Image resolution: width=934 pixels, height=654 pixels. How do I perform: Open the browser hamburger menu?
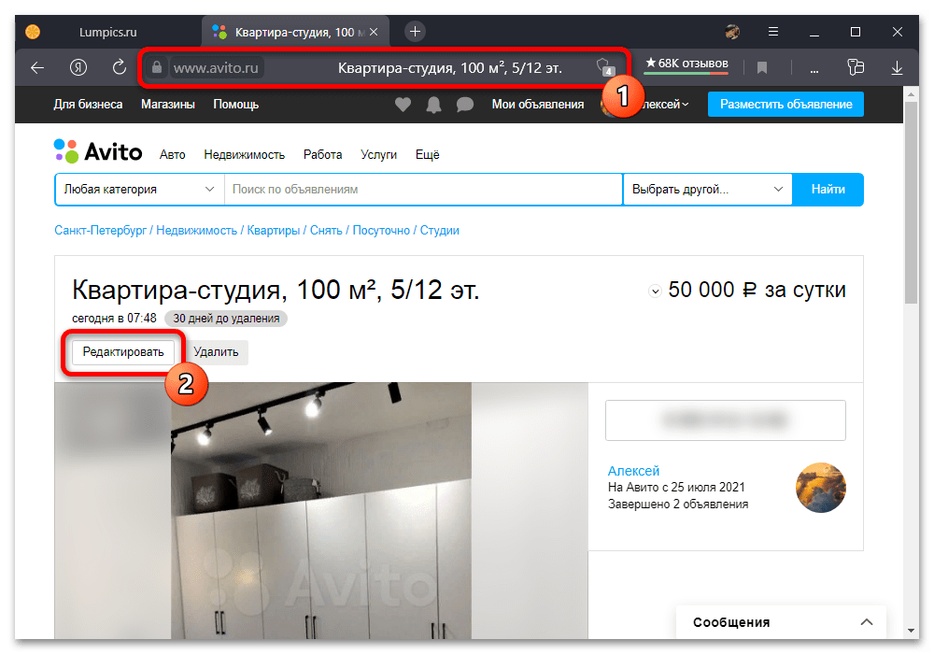tap(773, 32)
